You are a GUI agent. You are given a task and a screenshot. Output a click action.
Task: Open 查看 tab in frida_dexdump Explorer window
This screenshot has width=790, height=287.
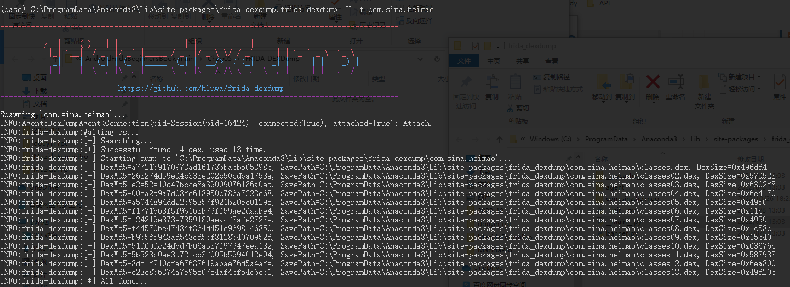552,61
